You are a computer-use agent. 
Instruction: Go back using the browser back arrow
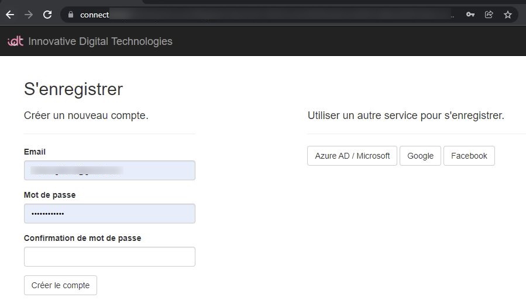click(x=10, y=15)
